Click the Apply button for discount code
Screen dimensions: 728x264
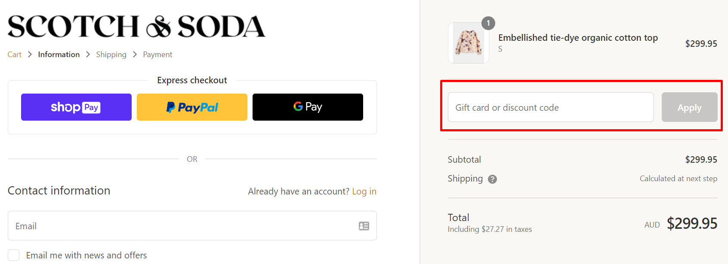pos(689,107)
